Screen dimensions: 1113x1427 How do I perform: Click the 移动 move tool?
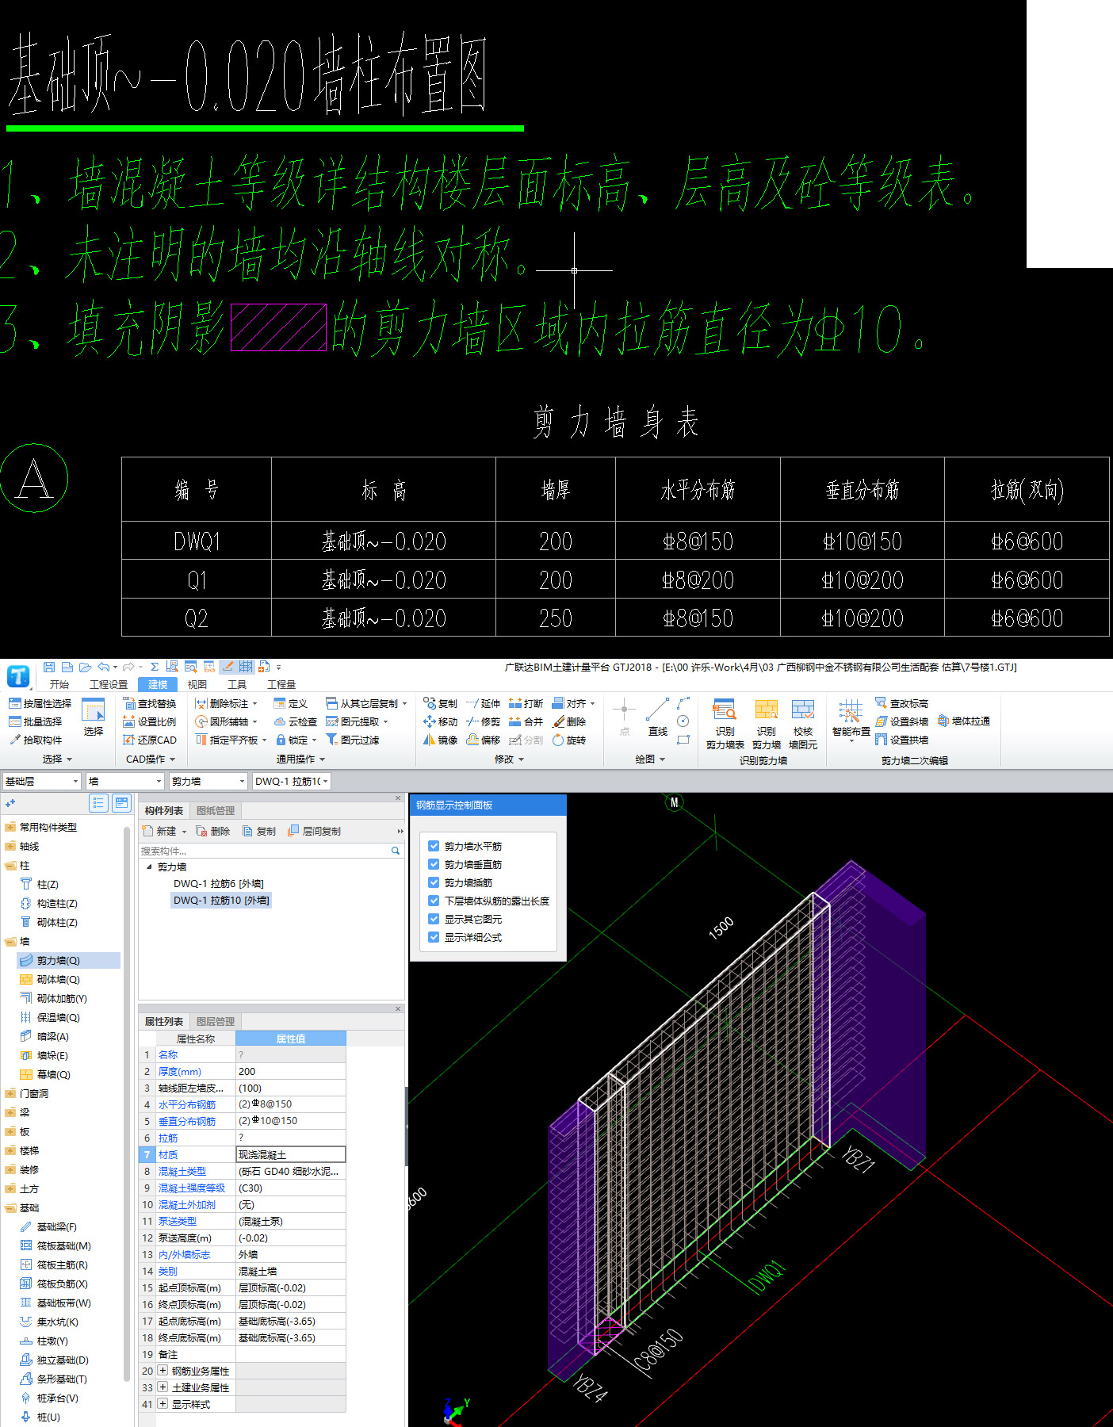pos(441,721)
